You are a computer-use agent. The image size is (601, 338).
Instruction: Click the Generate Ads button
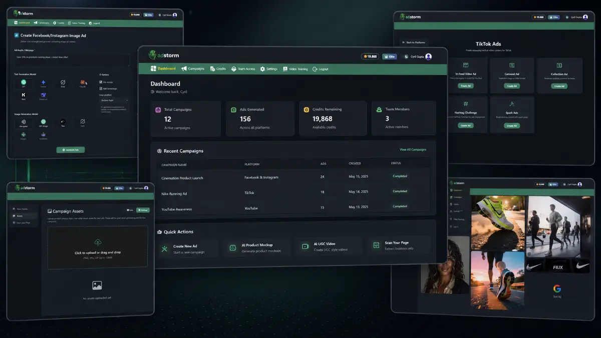[71, 149]
